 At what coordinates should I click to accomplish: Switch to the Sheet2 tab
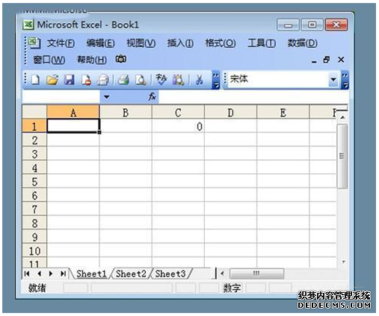131,273
